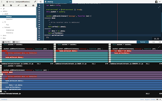Click the git diamond icon next to xterm.js
162x101 pixels.
(x=7, y=2)
